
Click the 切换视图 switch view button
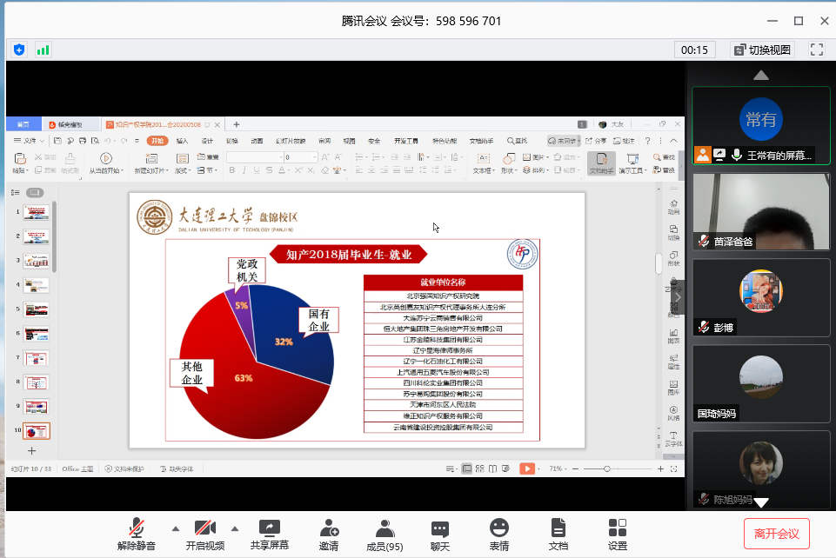point(761,50)
